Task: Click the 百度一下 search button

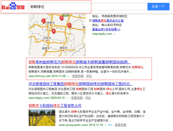Action: (158, 7)
